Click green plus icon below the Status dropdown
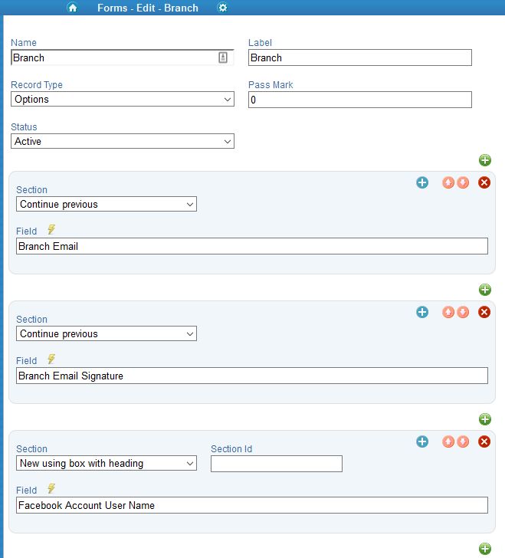This screenshot has width=505, height=558. tap(484, 160)
